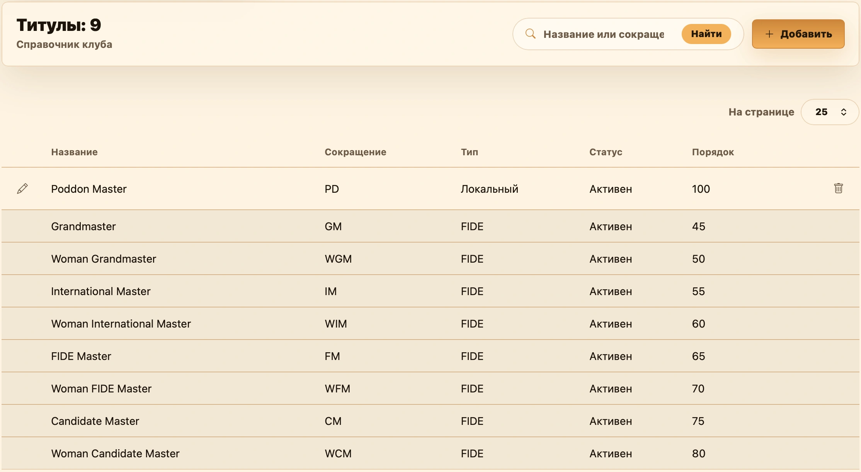Select the Poddon Master name cell
861x472 pixels.
point(89,189)
